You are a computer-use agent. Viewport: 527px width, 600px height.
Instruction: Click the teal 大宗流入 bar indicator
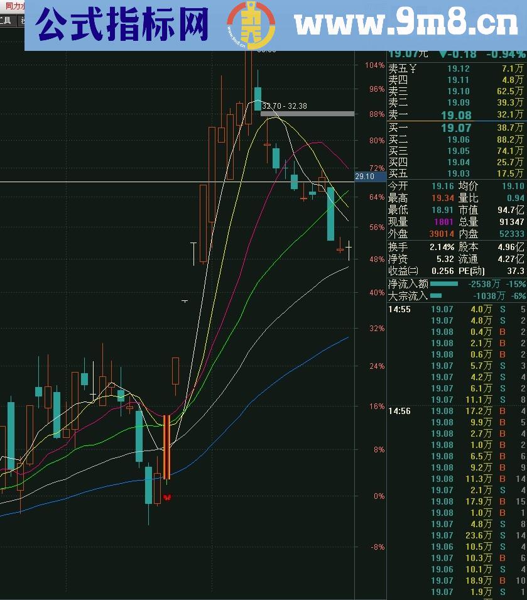[x=436, y=296]
